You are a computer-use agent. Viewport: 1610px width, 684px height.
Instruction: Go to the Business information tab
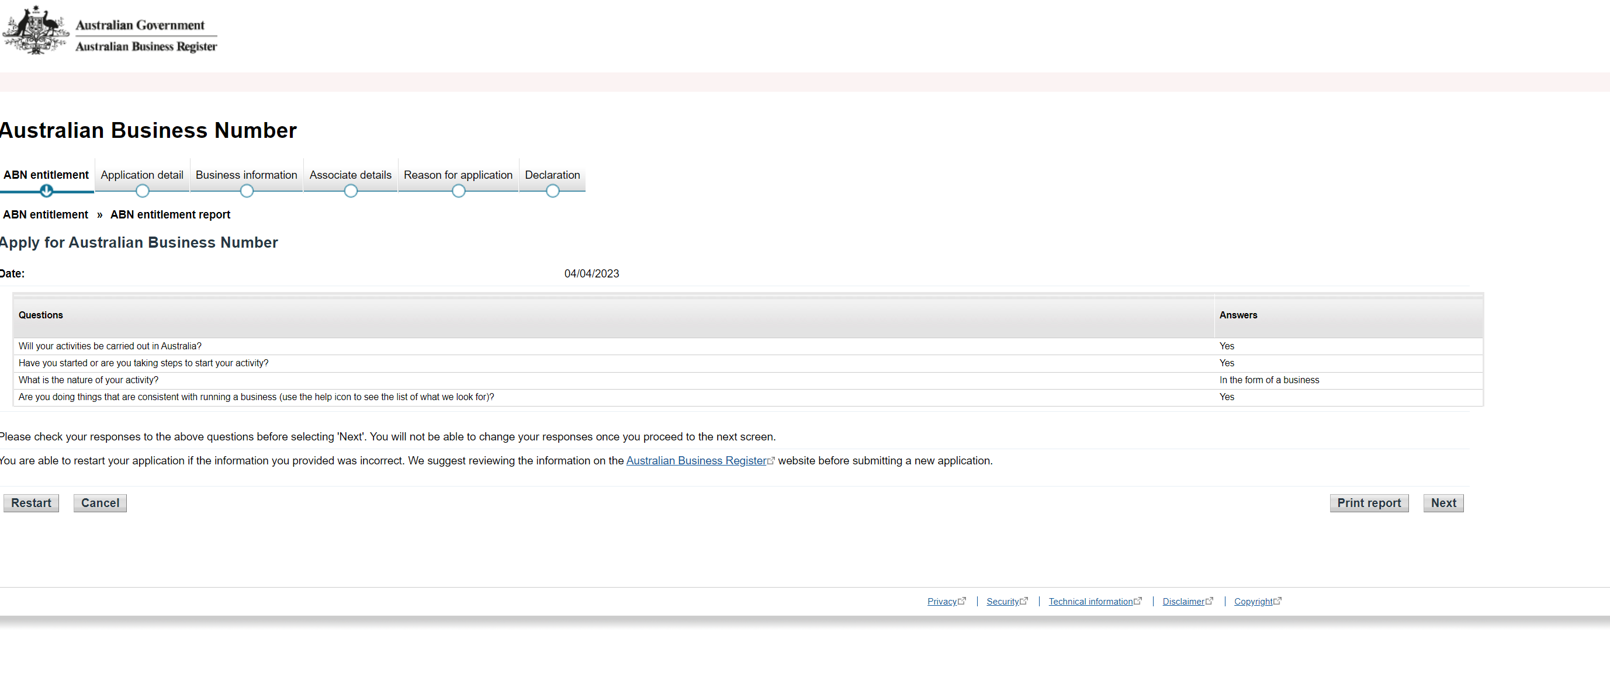246,175
